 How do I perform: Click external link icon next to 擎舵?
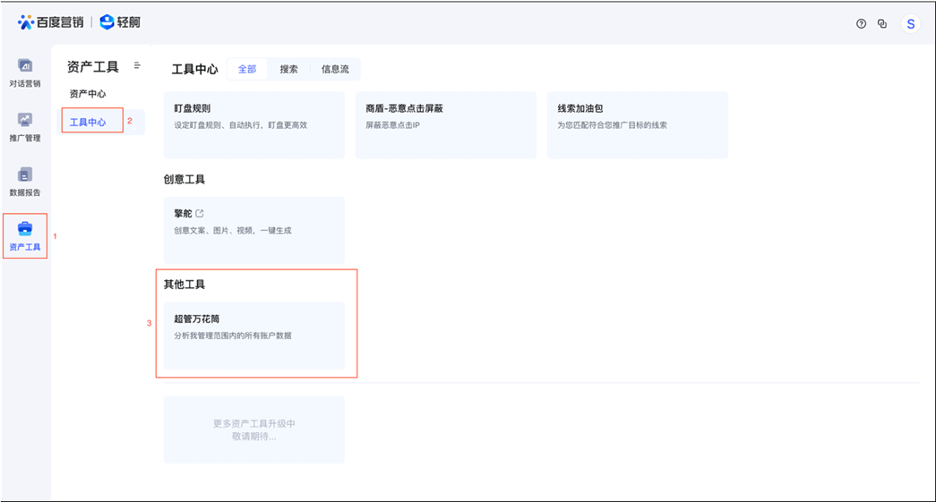click(200, 213)
